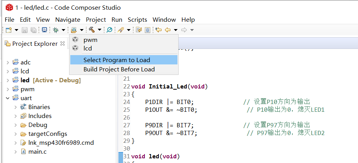The width and height of the screenshot is (358, 163).
Task: Expand the Debug folder
Action: (16, 125)
